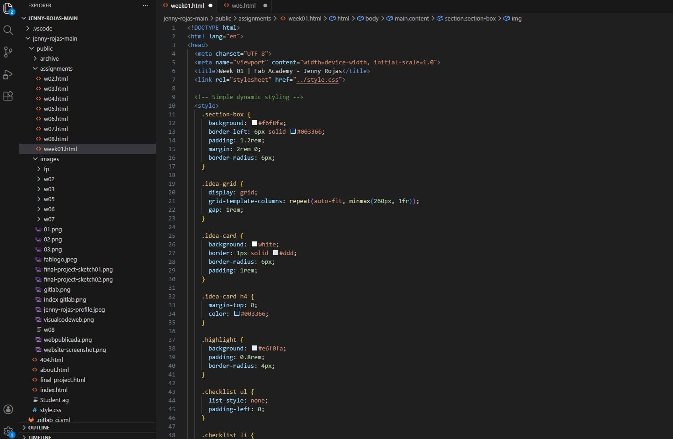Click the assignments breadcrumb

tap(254, 18)
